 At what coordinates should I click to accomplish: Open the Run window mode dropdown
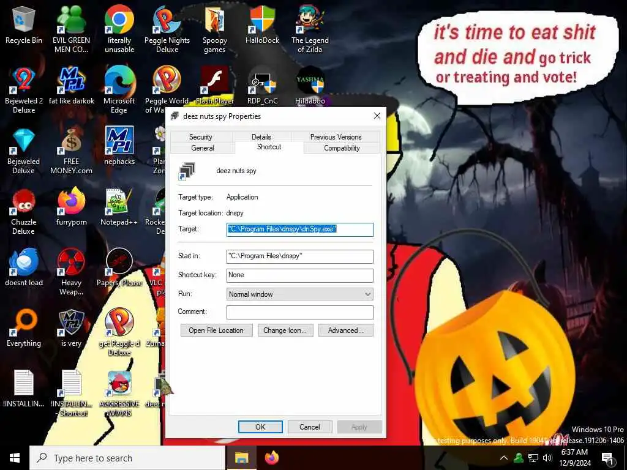pos(299,294)
